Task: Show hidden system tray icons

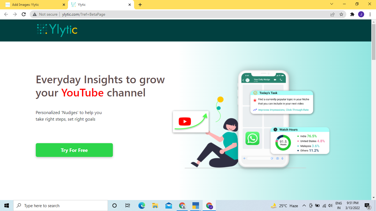Action: [x=304, y=206]
